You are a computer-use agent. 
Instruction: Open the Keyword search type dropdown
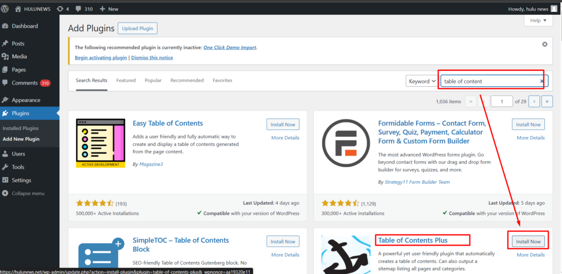click(x=421, y=81)
